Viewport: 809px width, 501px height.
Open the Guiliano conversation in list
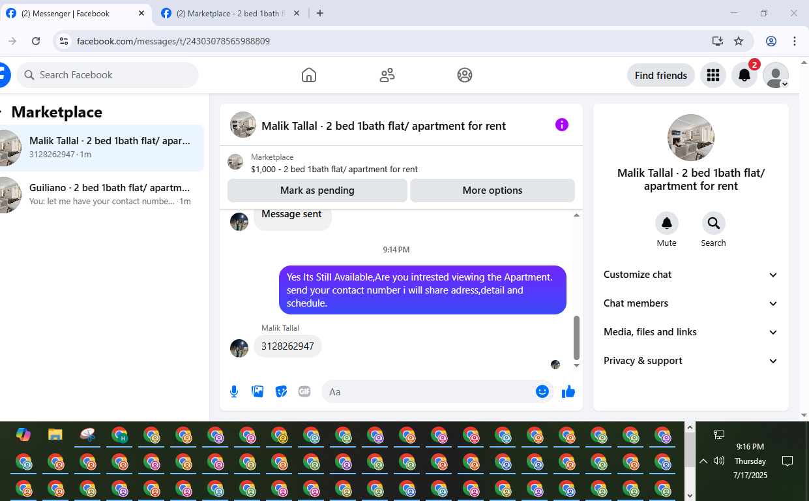(x=101, y=195)
